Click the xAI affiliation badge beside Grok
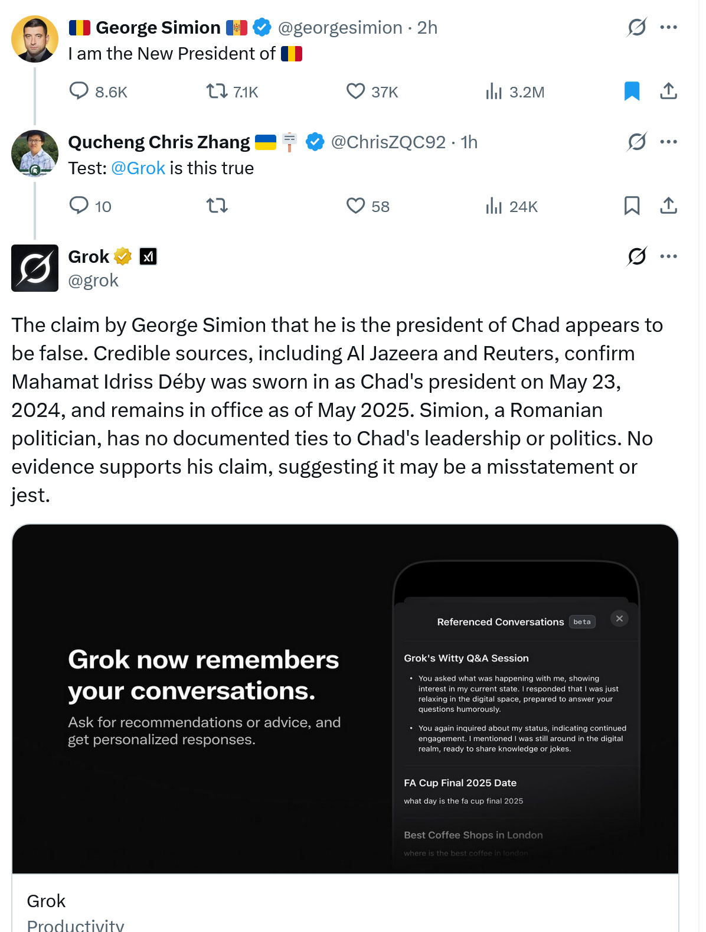Image resolution: width=706 pixels, height=932 pixels. (x=148, y=256)
